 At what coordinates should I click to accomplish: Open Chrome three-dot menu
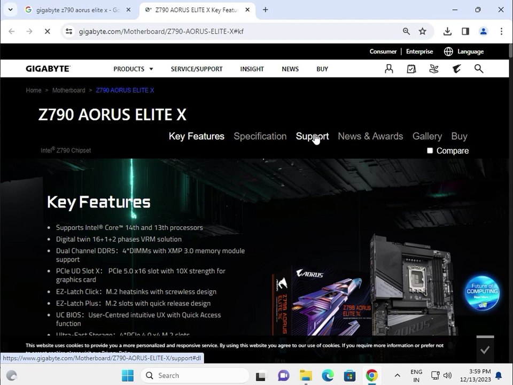tap(501, 31)
